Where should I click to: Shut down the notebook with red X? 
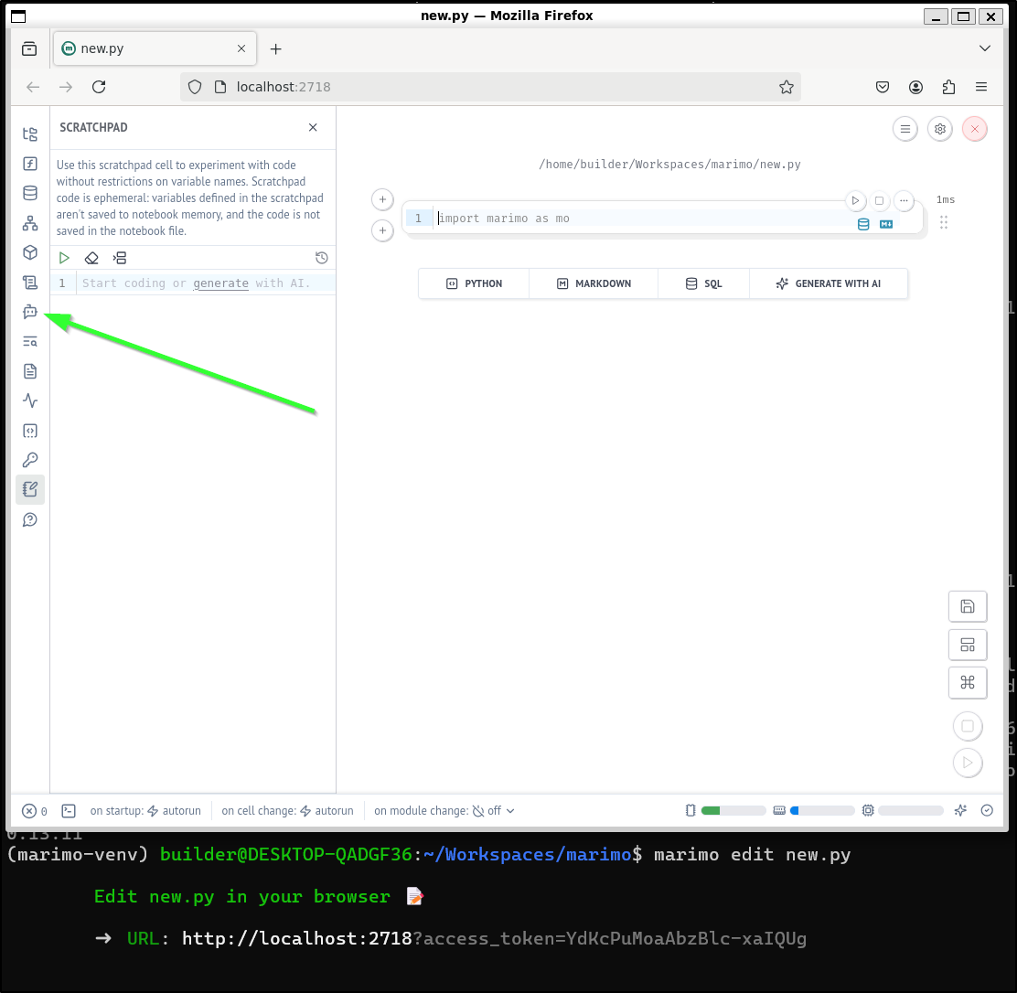(x=974, y=129)
